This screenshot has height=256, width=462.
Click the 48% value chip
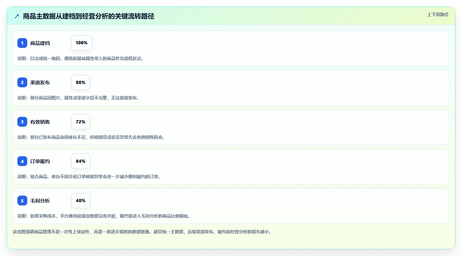tap(80, 201)
